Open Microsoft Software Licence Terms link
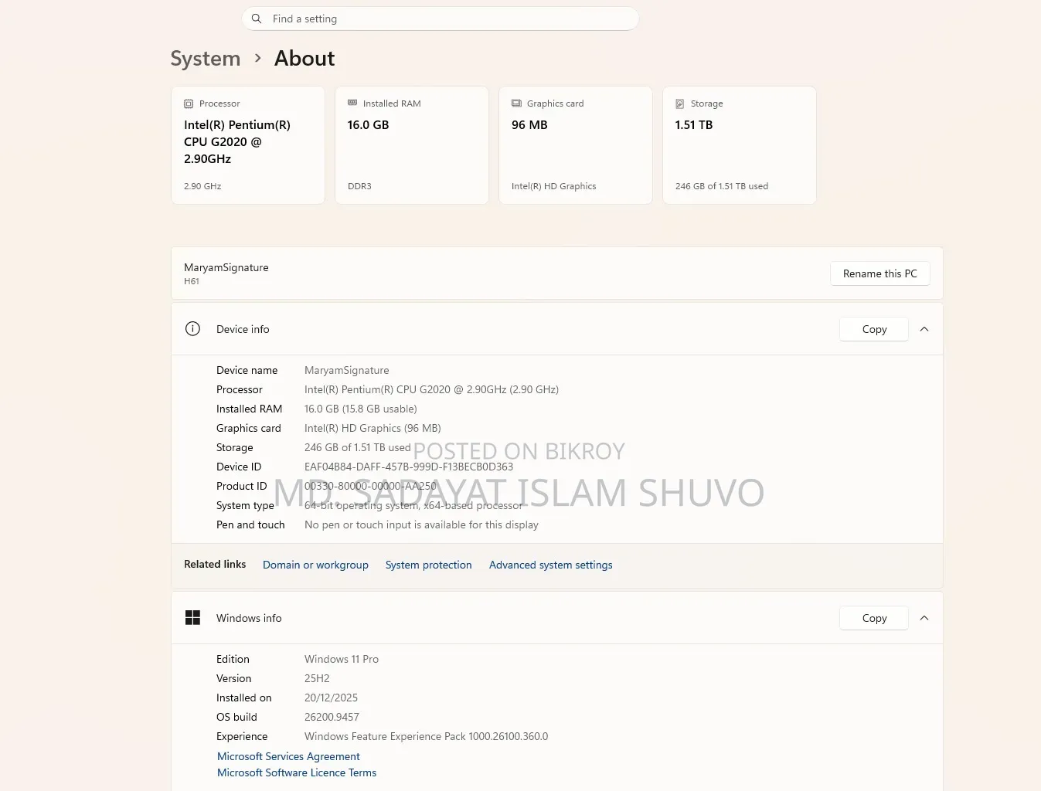The height and width of the screenshot is (791, 1041). pyautogui.click(x=297, y=772)
